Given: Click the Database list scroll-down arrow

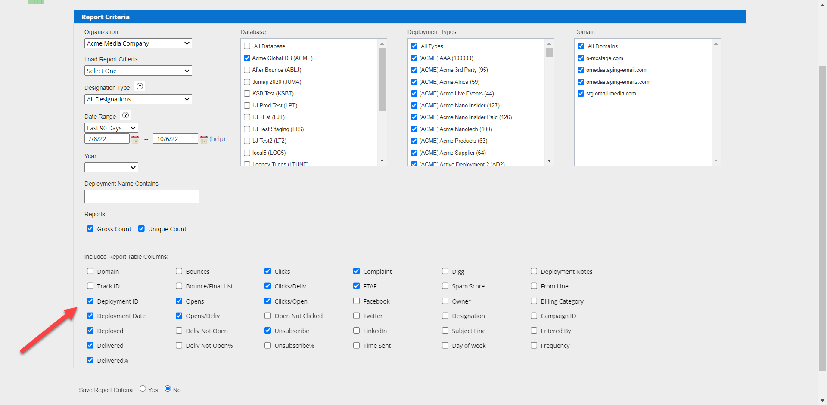Looking at the screenshot, I should tap(382, 161).
